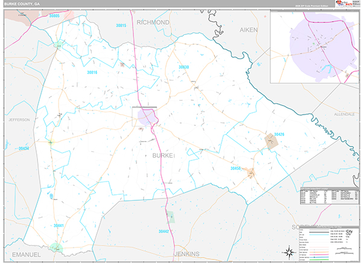
Task: Click the map legend box
Action: [x=329, y=244]
